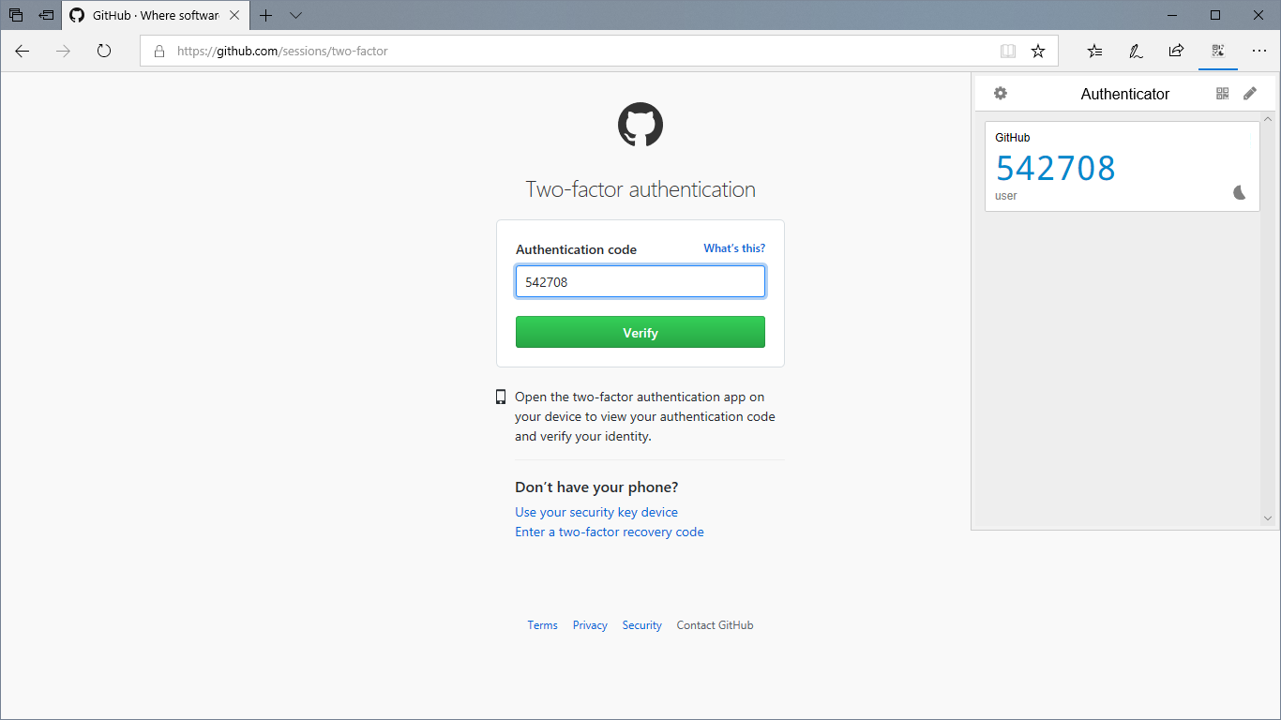Open the Favorites hub icon
1281x720 pixels.
(1094, 51)
